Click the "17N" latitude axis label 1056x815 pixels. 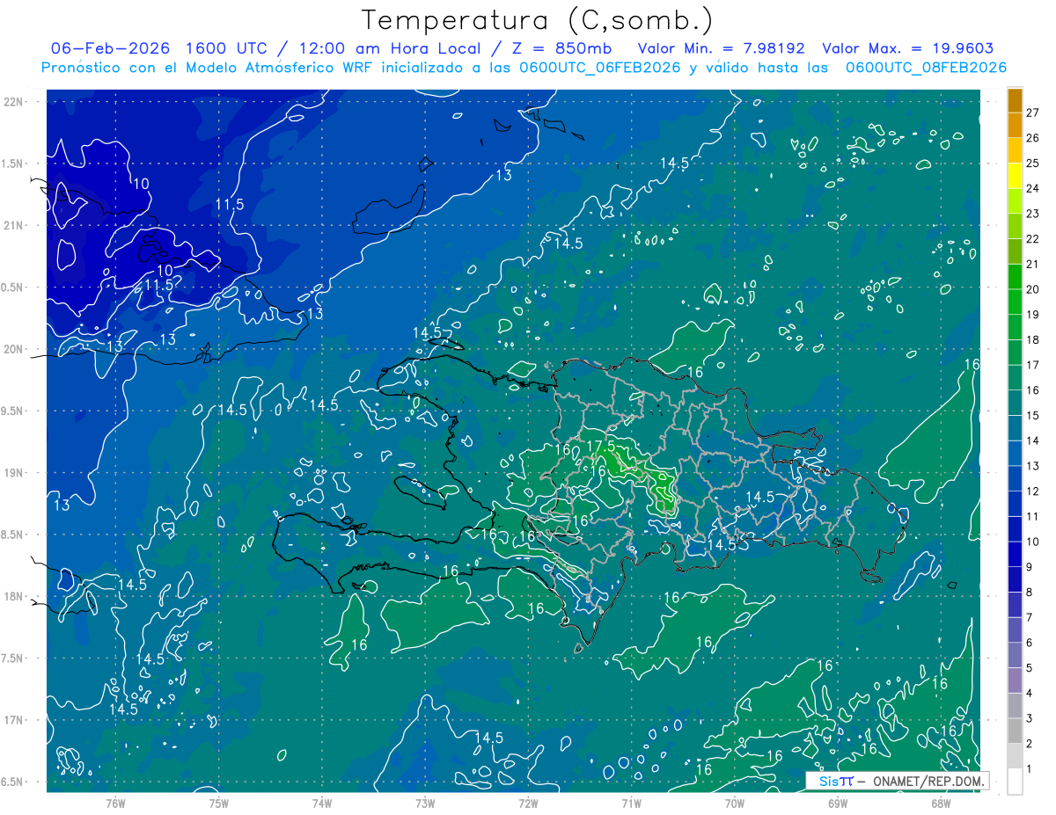point(12,721)
